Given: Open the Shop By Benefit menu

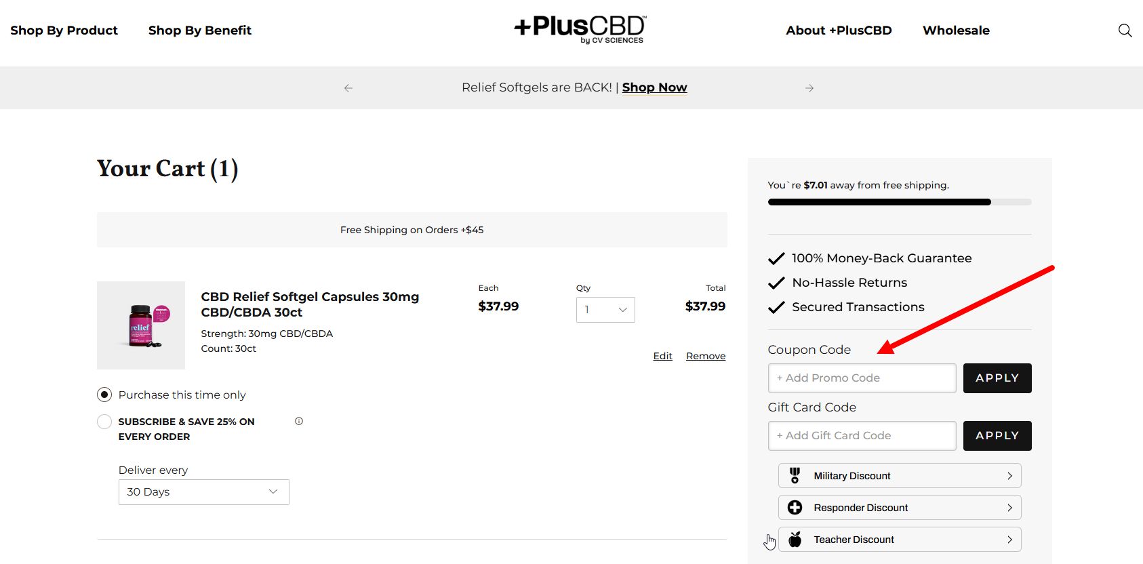Looking at the screenshot, I should [x=199, y=30].
